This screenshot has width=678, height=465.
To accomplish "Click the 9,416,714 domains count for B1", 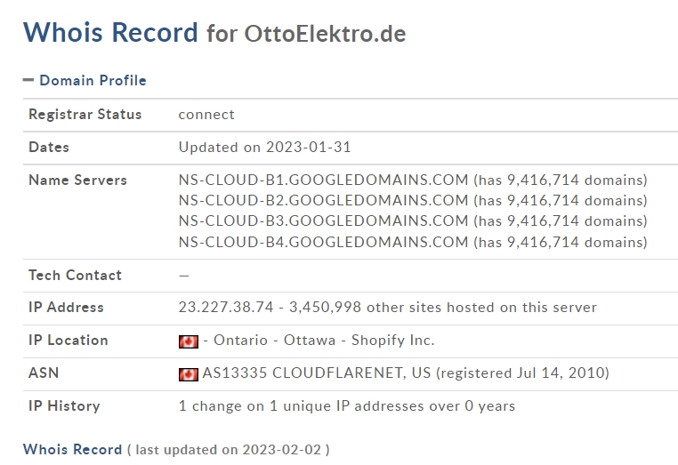I will [x=577, y=180].
